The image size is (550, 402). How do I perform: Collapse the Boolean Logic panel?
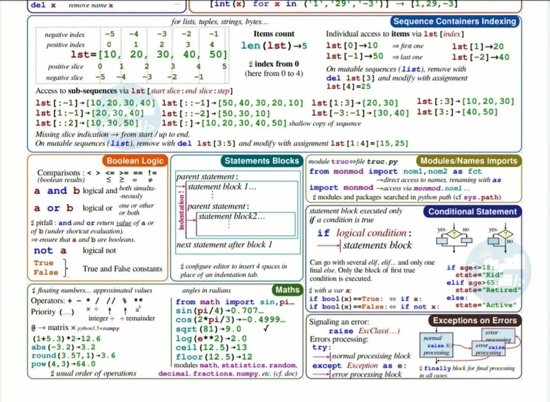[134, 161]
